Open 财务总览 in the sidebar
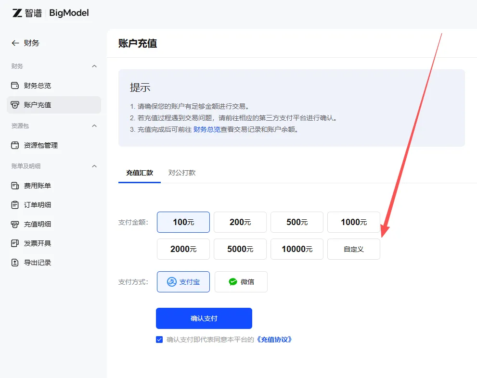477x378 pixels. 54,86
